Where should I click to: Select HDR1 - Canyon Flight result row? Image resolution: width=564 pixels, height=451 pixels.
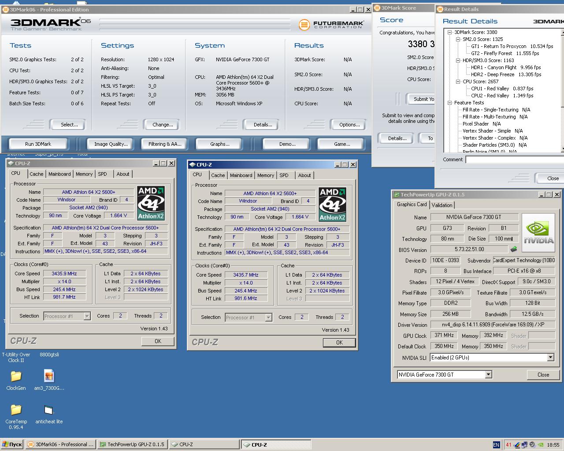(x=505, y=67)
